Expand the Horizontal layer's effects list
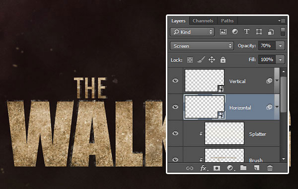The image size is (298, 189). tap(277, 107)
